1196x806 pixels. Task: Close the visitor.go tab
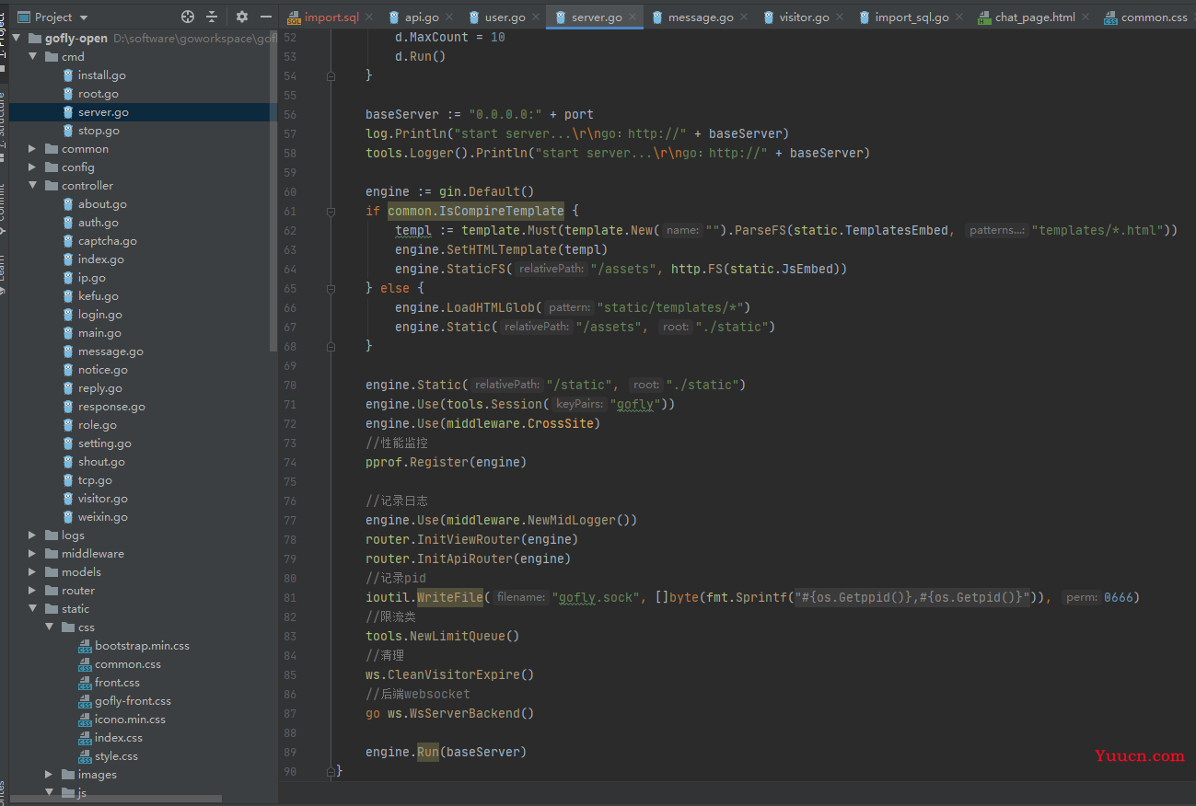point(840,17)
